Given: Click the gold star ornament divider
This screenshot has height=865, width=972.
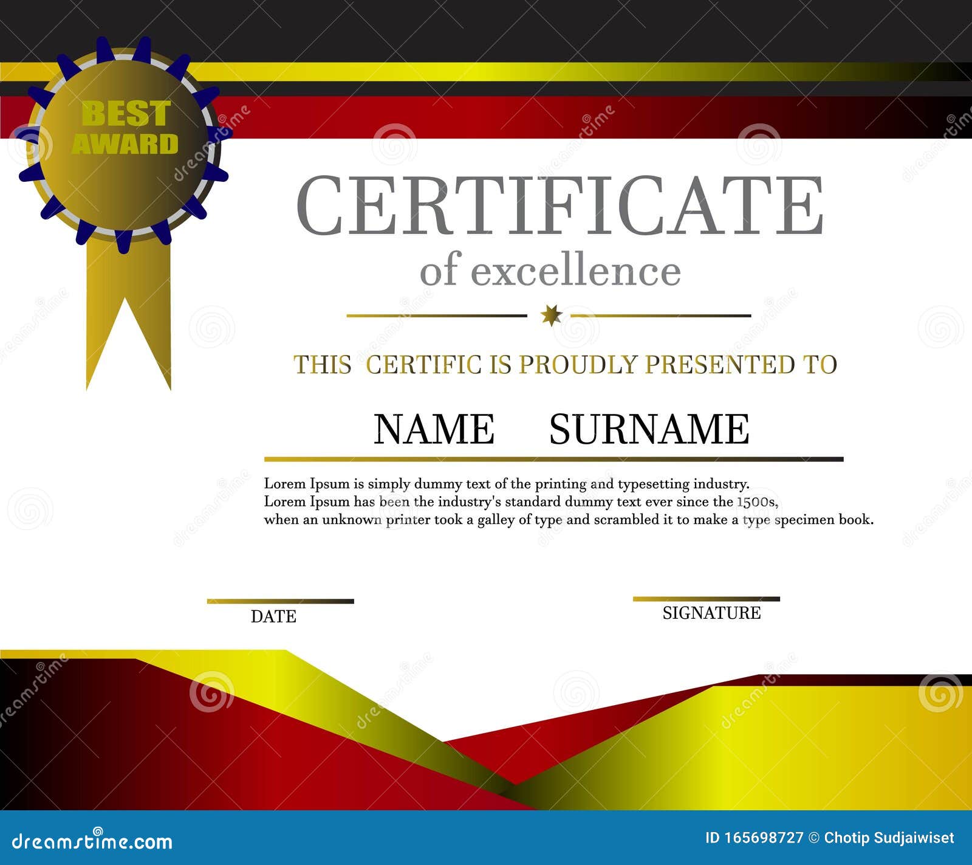Looking at the screenshot, I should click(551, 313).
